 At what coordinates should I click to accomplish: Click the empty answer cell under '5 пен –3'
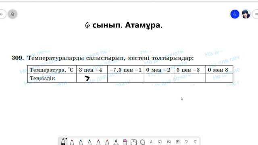[x=190, y=78]
